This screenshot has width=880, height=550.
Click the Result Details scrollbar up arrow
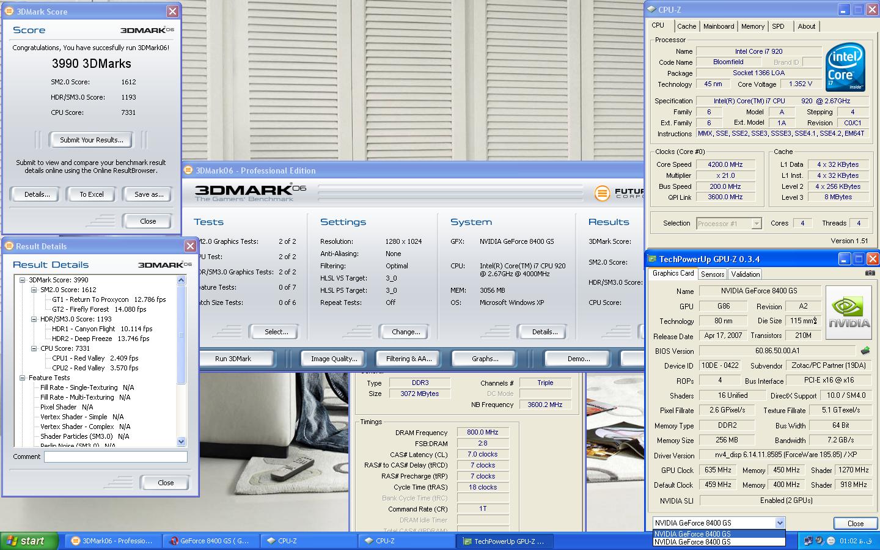[x=181, y=280]
